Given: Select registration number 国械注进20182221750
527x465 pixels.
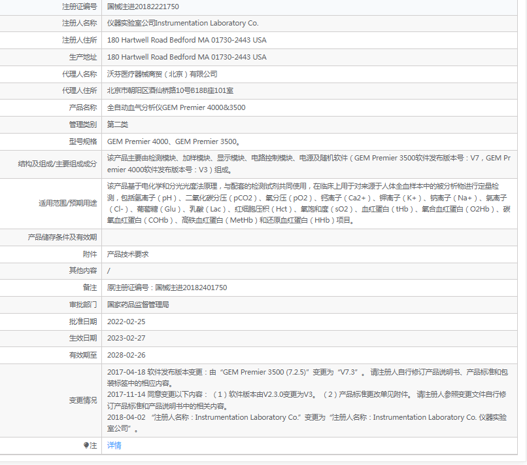Looking at the screenshot, I should click(x=143, y=7).
